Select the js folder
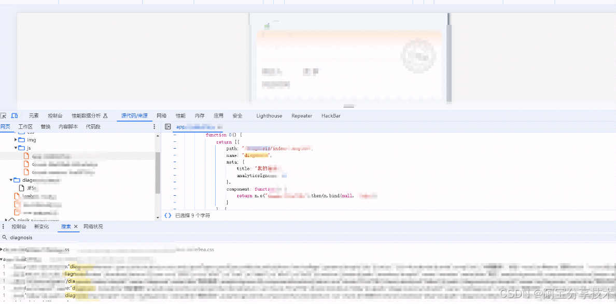The width and height of the screenshot is (616, 304). coord(24,148)
